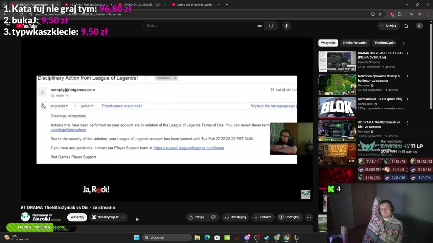Open File Explorer from the taskbar

(197, 238)
